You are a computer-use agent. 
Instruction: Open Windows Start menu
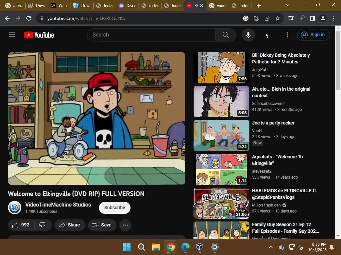[127, 247]
